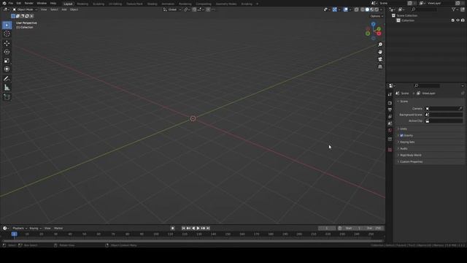467x263 pixels.
Task: Select the Annotate pencil tool
Action: pyautogui.click(x=7, y=79)
